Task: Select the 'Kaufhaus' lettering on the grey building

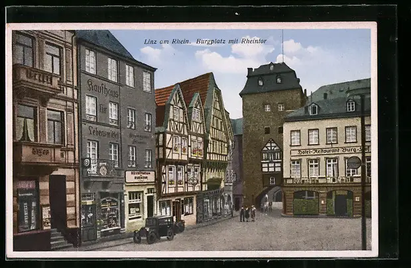Action: [x=103, y=87]
